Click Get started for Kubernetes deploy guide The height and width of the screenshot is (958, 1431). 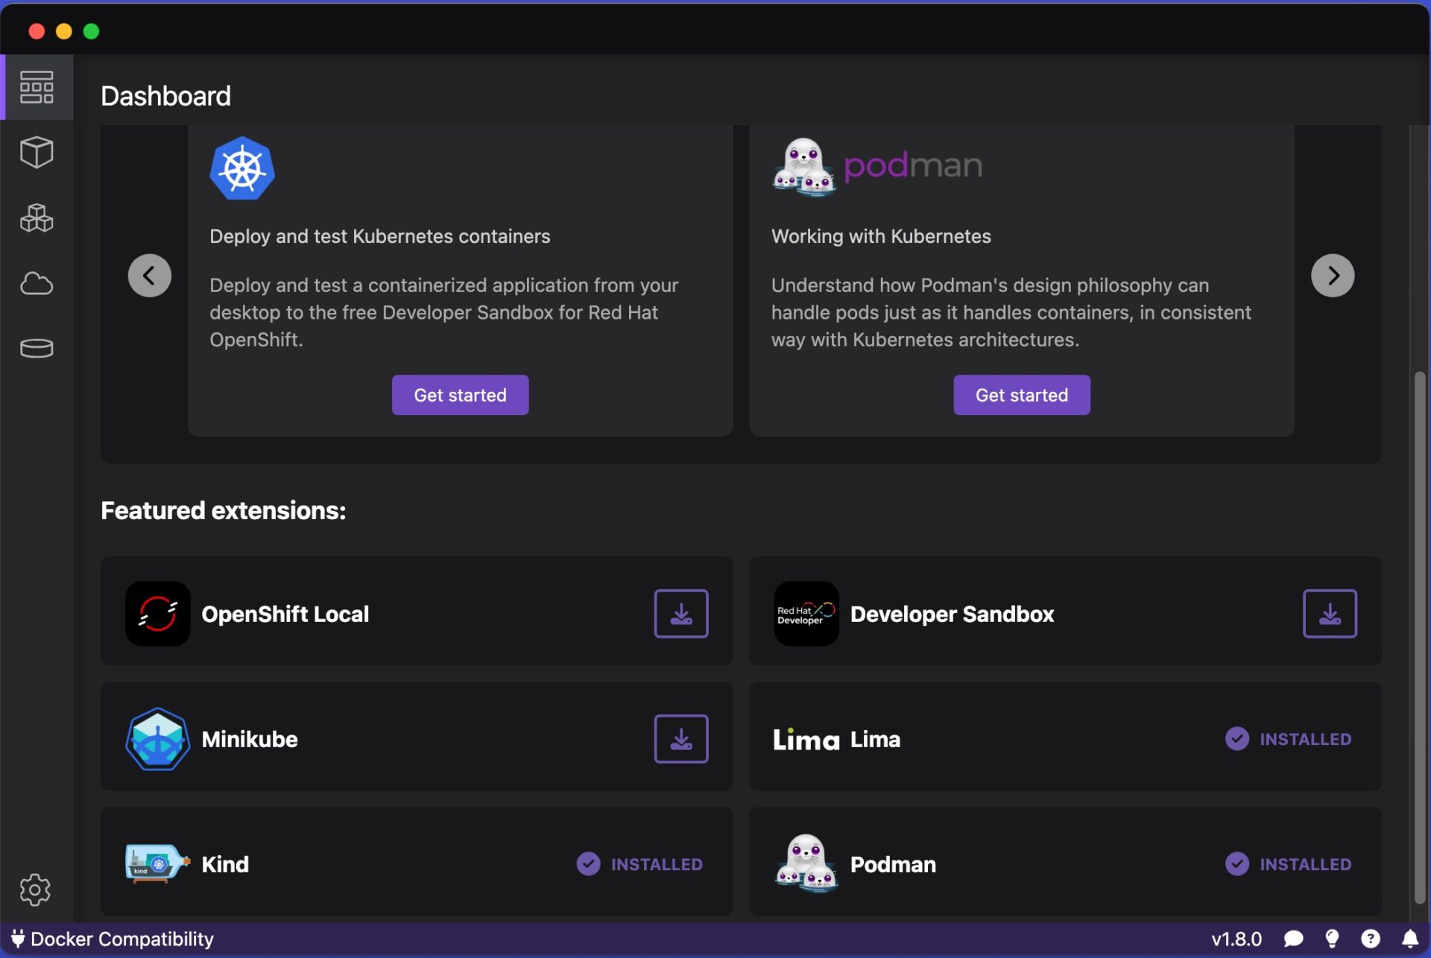pyautogui.click(x=460, y=395)
